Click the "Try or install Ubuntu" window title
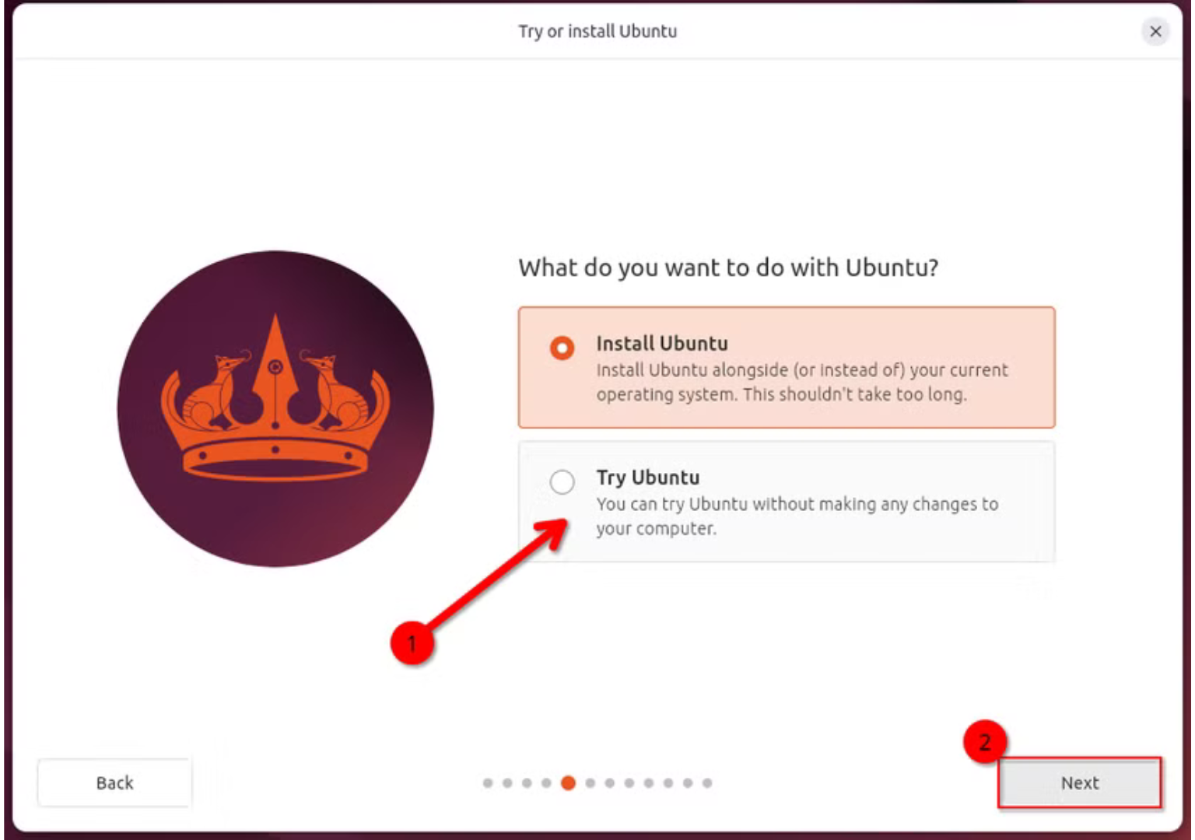Image resolution: width=1195 pixels, height=840 pixels. point(597,31)
